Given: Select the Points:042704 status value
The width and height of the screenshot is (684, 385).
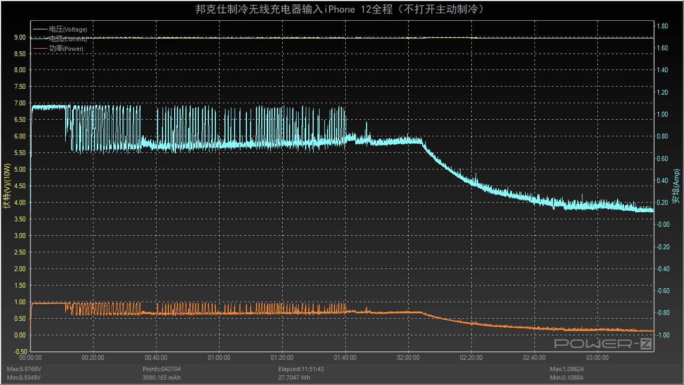Looking at the screenshot, I should tap(161, 369).
